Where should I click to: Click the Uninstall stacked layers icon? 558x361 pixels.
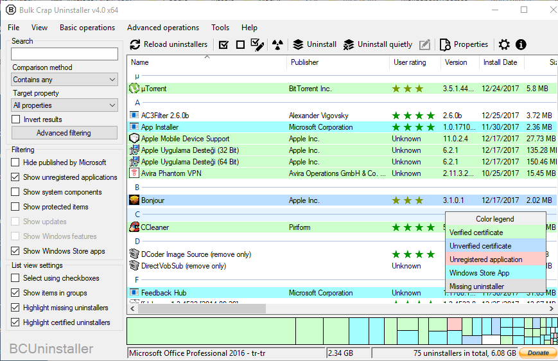(x=298, y=44)
